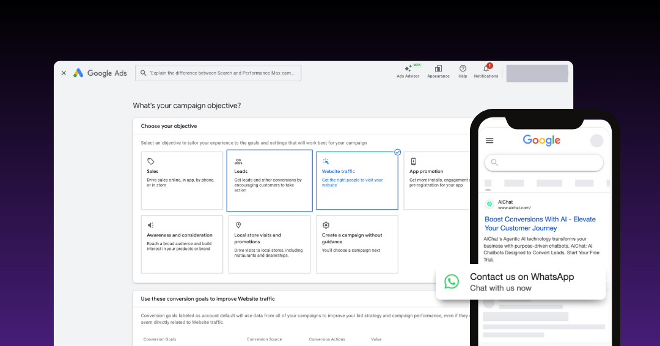This screenshot has width=660, height=346.
Task: Click the Conversion Source column header
Action: [265, 339]
